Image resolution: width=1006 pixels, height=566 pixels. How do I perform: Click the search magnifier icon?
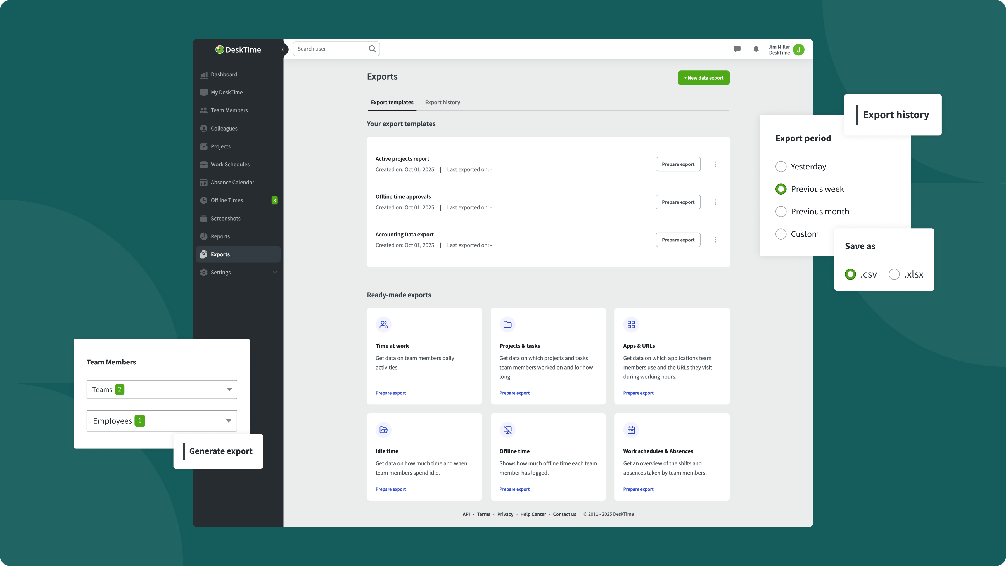coord(372,49)
